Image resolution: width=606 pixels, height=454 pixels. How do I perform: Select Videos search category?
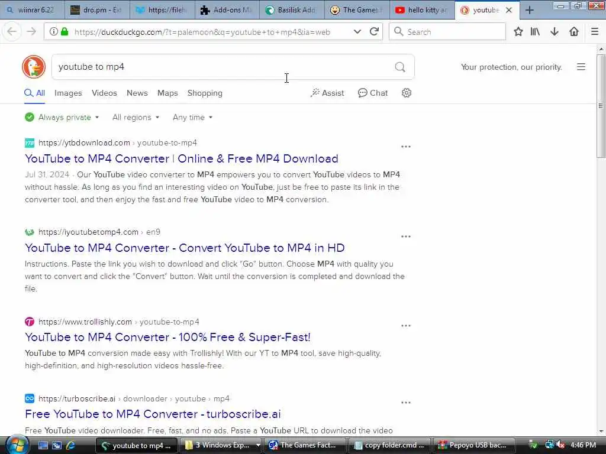104,93
